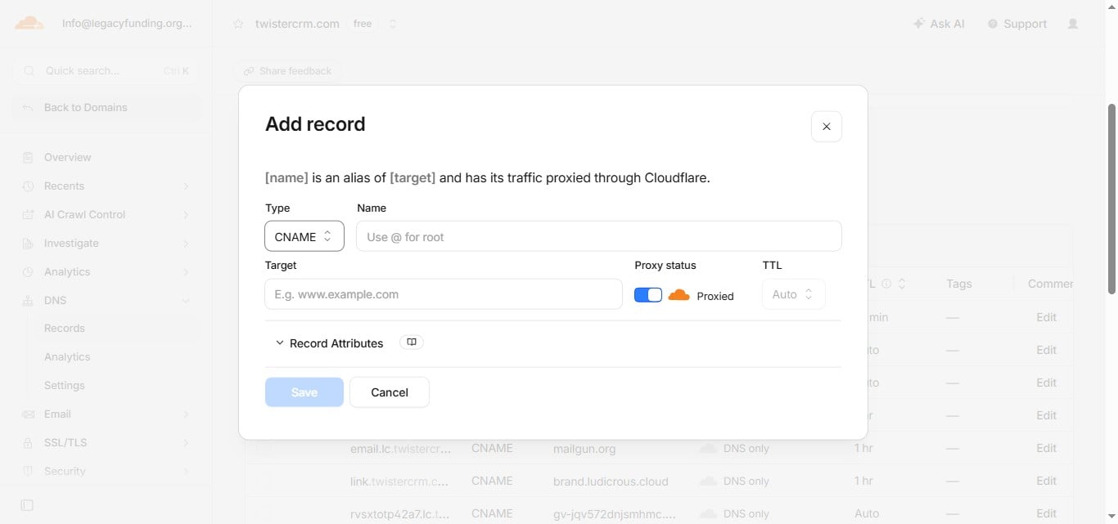Viewport: 1118px width, 524px height.
Task: Click the Overview sidebar icon
Action: point(28,157)
